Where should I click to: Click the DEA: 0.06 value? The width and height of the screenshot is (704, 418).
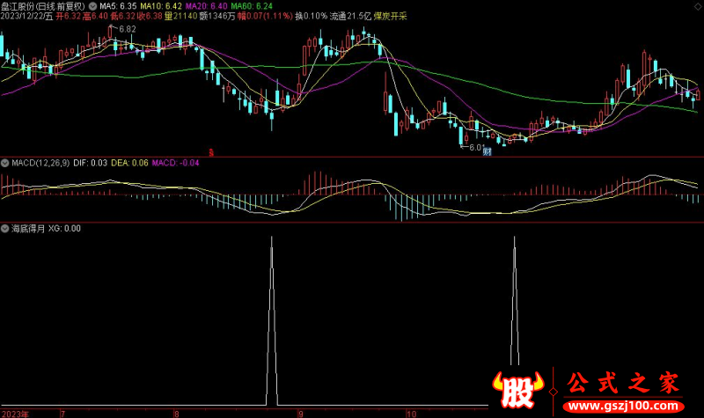[x=129, y=163]
